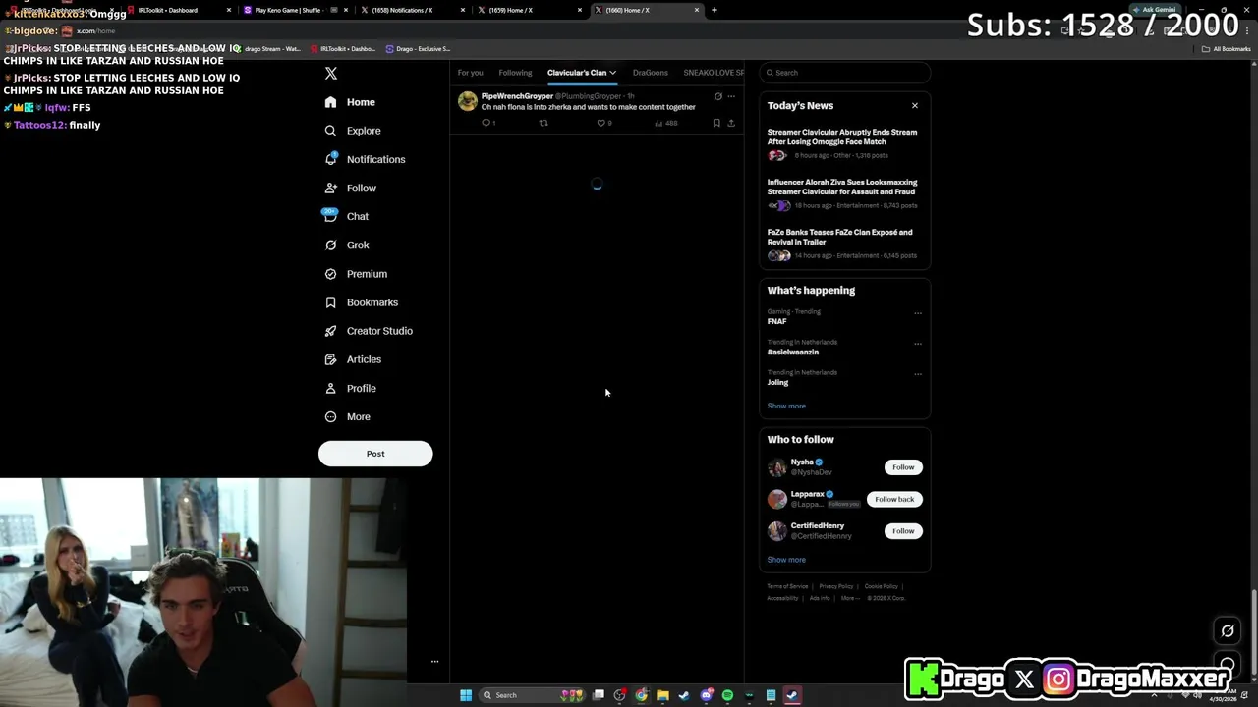Open the Windows Start menu

tap(466, 695)
